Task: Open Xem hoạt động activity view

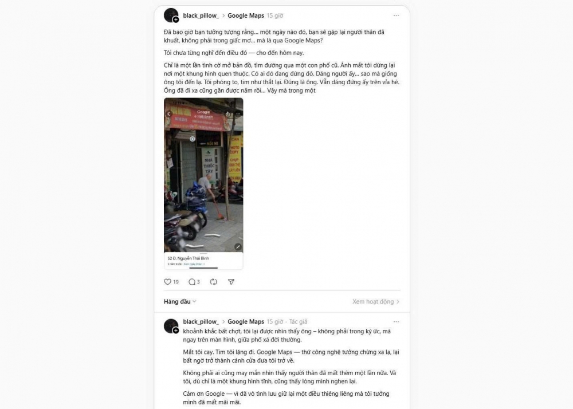Action: tap(376, 302)
